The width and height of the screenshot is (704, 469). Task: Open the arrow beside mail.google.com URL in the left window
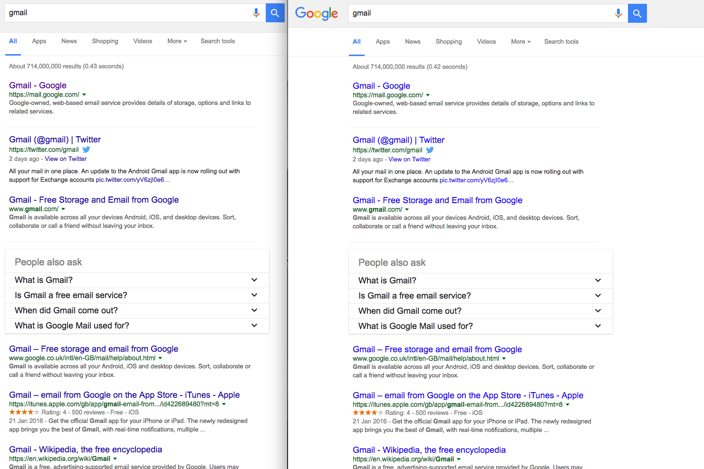(x=84, y=95)
